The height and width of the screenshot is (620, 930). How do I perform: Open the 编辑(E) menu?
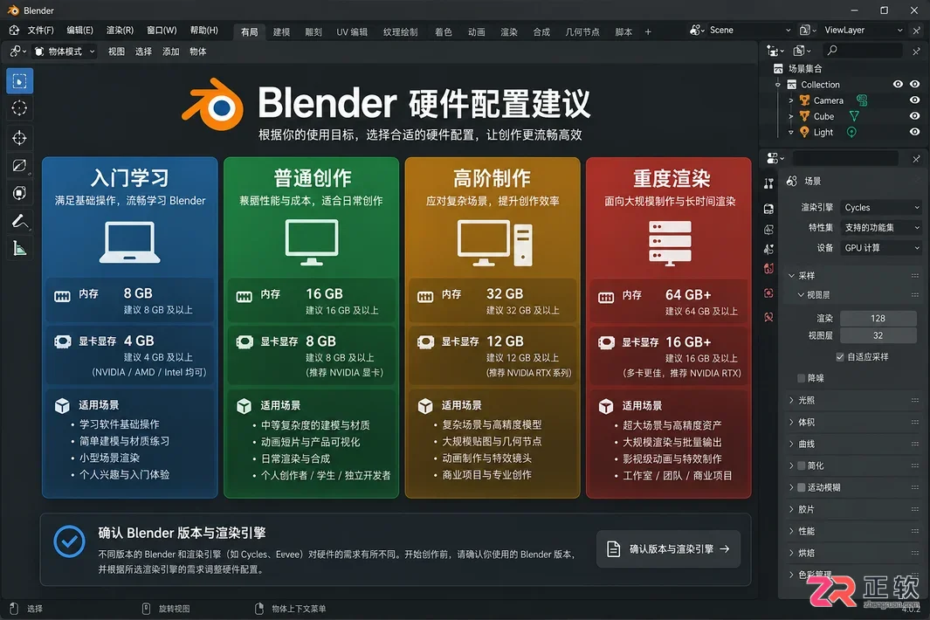[x=79, y=31]
